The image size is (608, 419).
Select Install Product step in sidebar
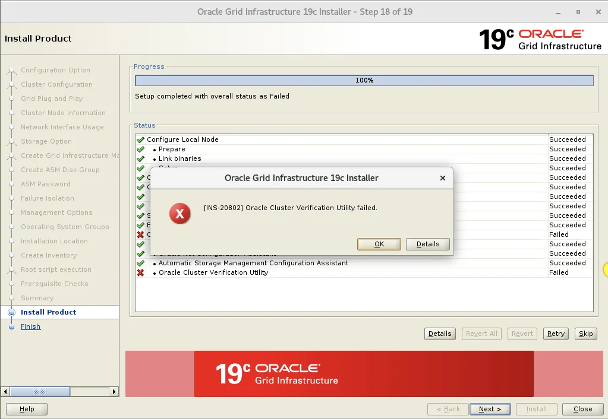[x=49, y=312]
